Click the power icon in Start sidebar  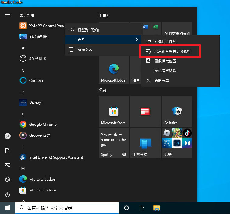point(8,195)
